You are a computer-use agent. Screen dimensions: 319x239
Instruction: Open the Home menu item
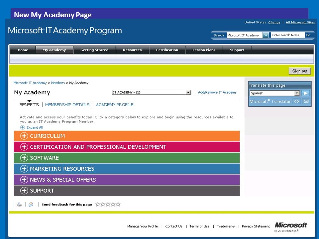click(23, 50)
